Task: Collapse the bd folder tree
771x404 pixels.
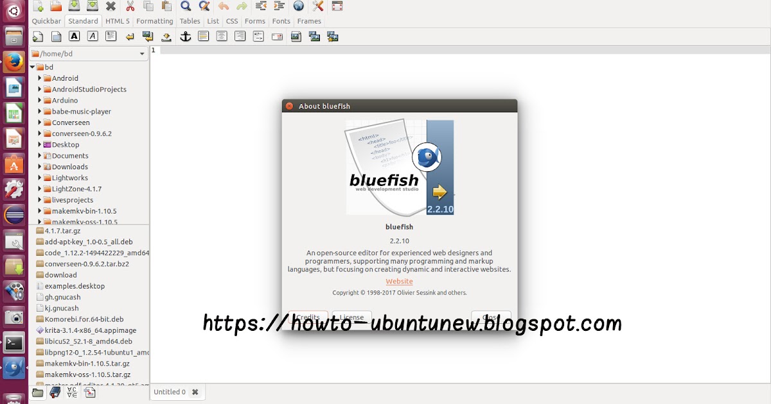Action: (32, 67)
